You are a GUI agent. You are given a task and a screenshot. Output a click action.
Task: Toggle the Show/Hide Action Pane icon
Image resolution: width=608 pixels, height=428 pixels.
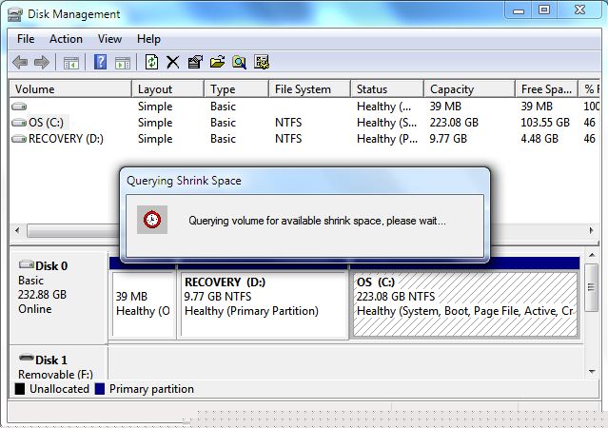click(123, 63)
